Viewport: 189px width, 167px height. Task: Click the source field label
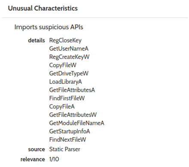(x=37, y=149)
